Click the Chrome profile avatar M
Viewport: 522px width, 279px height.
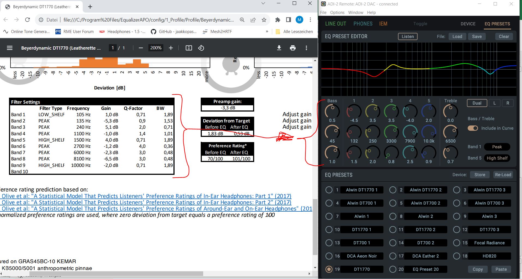tap(299, 20)
